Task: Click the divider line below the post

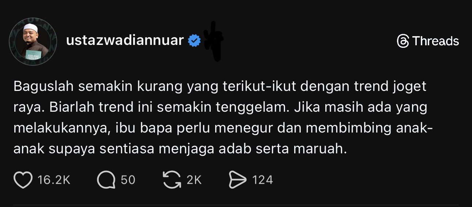Action: click(x=236, y=205)
